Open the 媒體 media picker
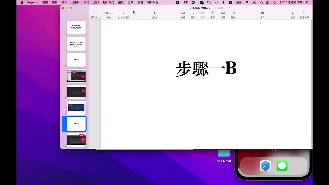 223,15
